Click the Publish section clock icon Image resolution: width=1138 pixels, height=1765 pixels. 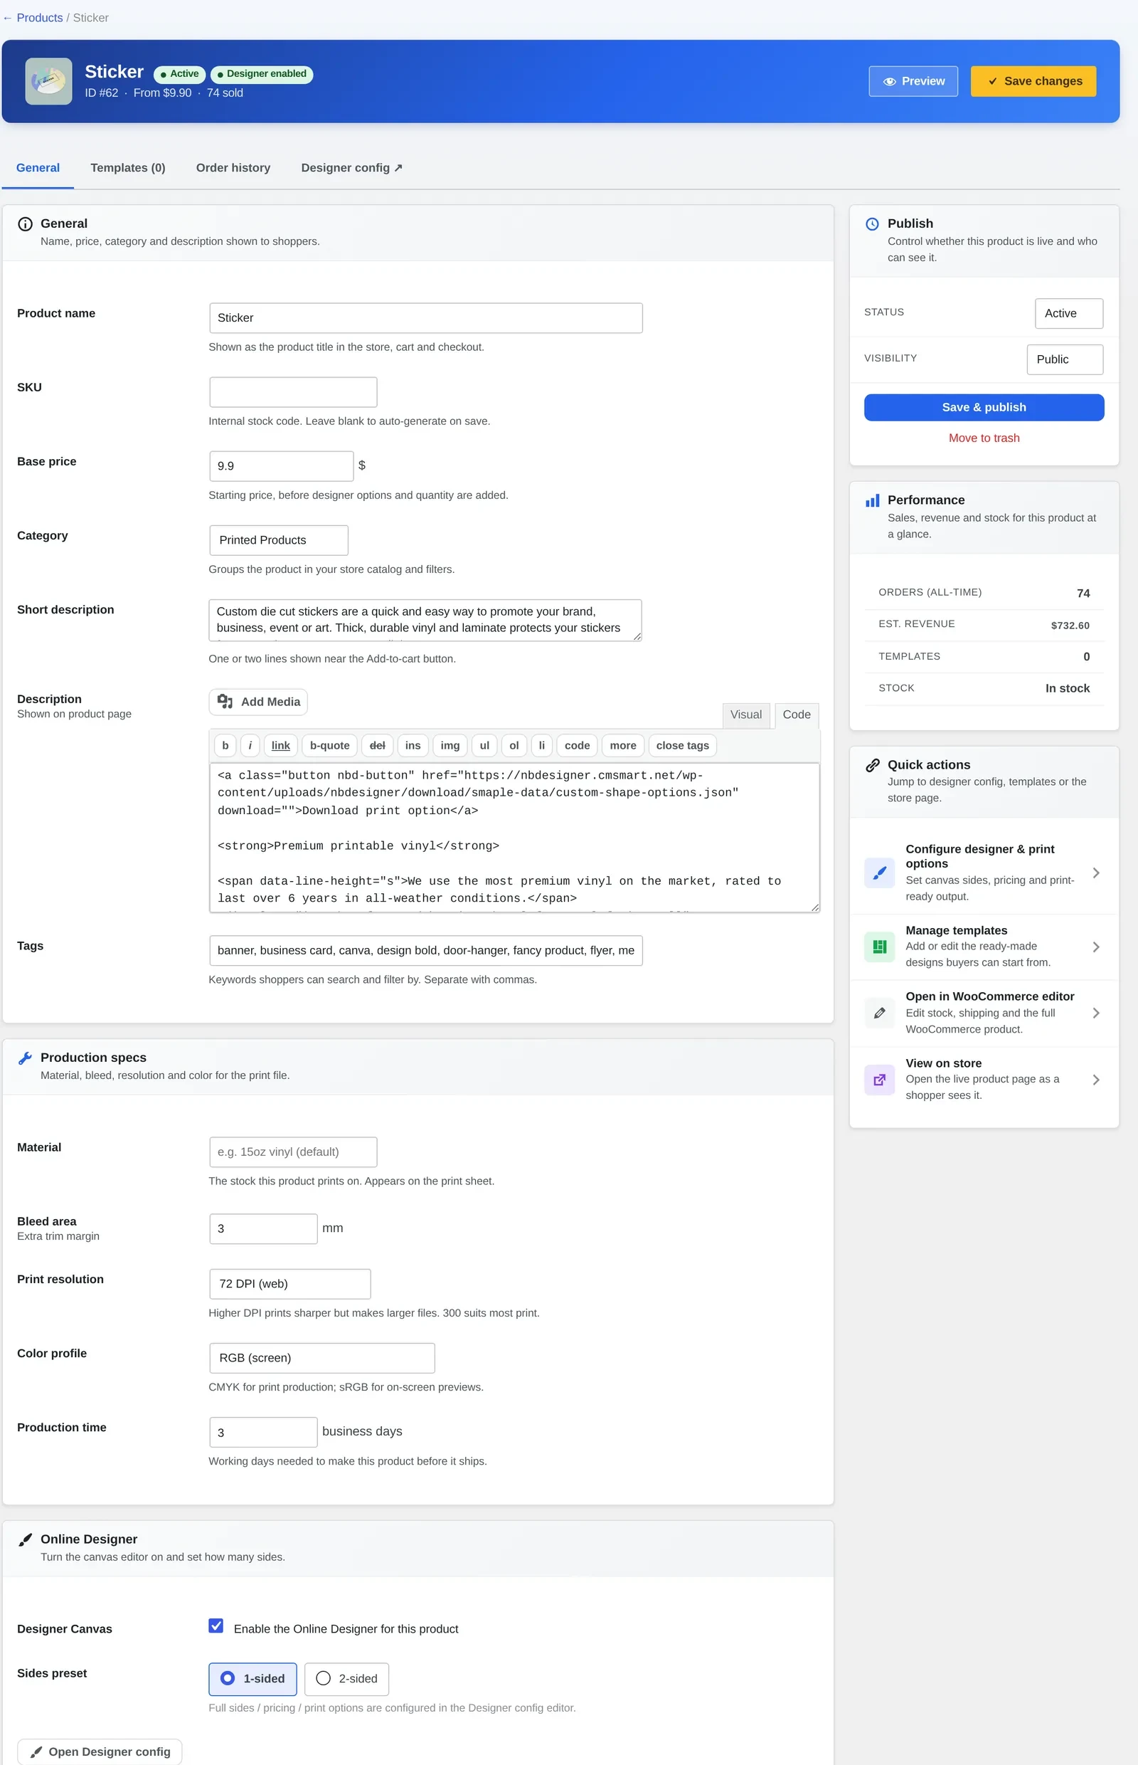coord(872,224)
